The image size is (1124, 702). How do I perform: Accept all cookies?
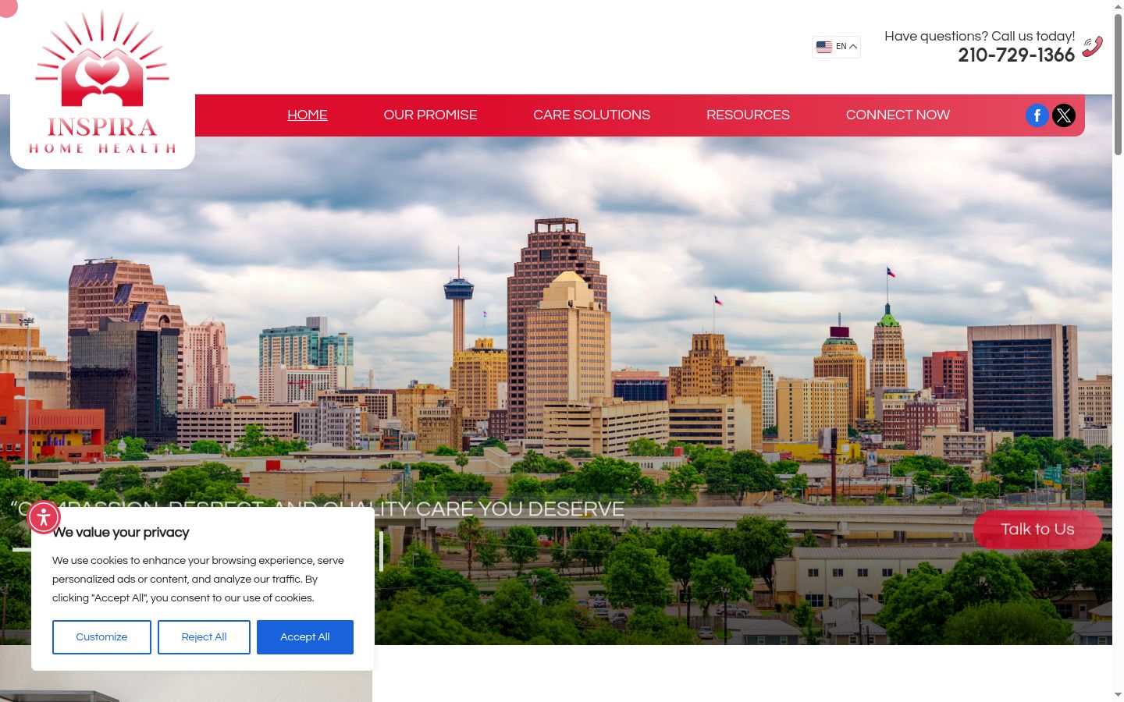tap(305, 637)
